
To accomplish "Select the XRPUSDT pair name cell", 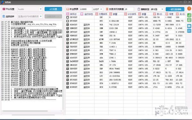I will tap(74, 69).
